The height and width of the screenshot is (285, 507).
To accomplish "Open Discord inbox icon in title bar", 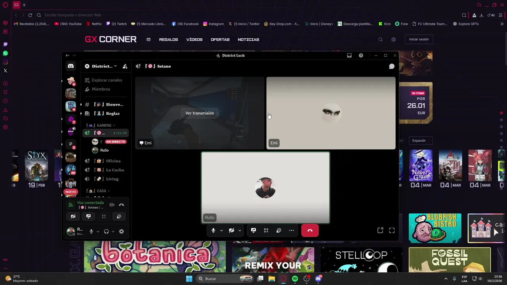I will tap(349, 55).
